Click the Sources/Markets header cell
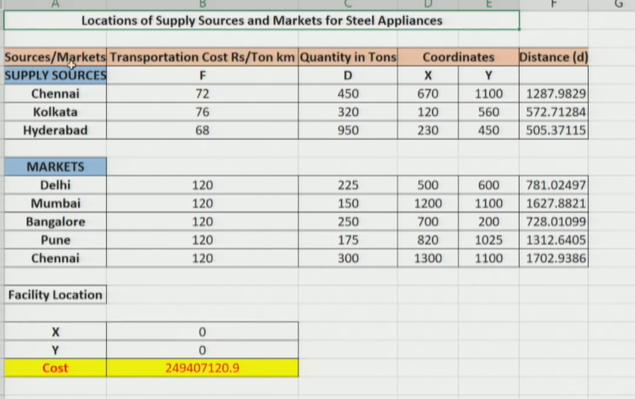635x399 pixels. (x=56, y=57)
